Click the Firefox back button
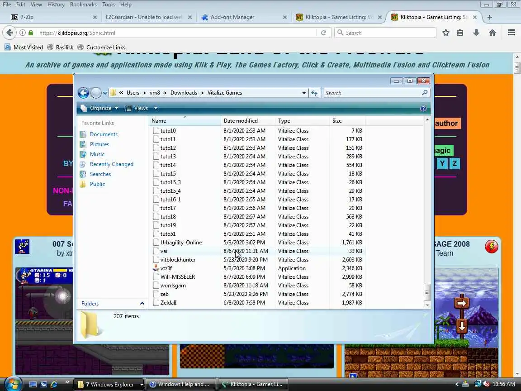The height and width of the screenshot is (391, 521). coord(9,33)
